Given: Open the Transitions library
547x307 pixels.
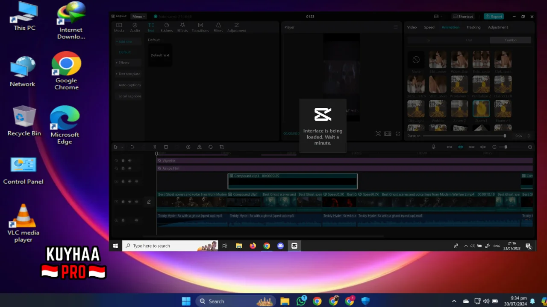Looking at the screenshot, I should click(x=200, y=27).
